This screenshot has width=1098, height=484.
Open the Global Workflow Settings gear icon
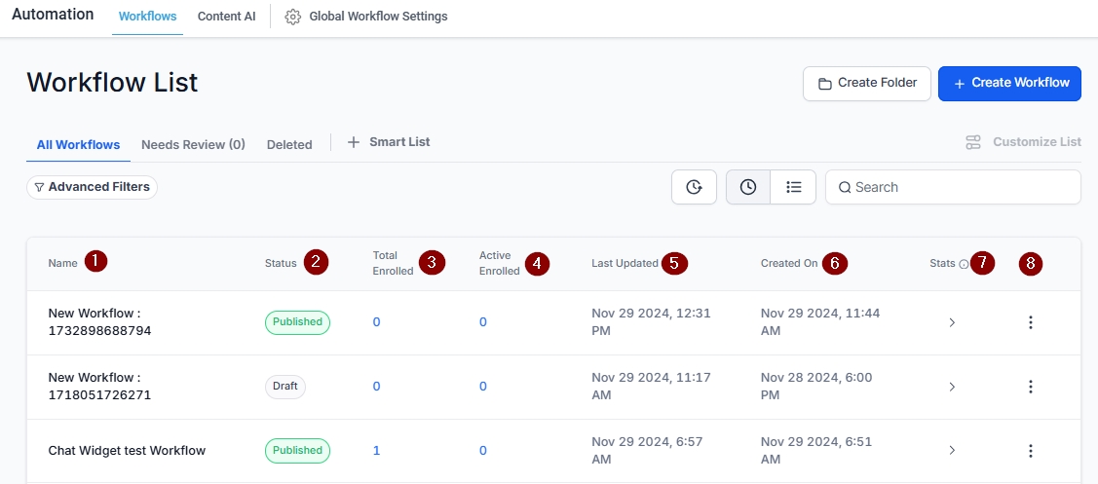(292, 17)
